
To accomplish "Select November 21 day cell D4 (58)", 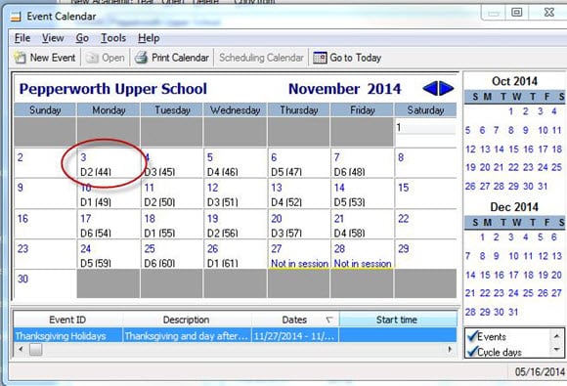I will [x=362, y=224].
